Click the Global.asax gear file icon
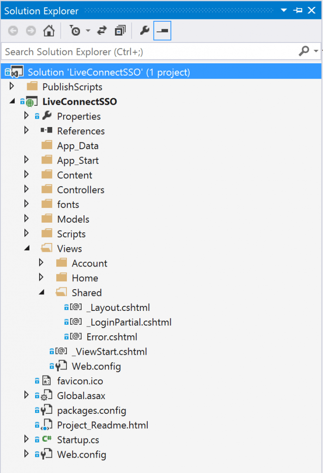Viewport: 323px width, 473px height. pyautogui.click(x=47, y=395)
